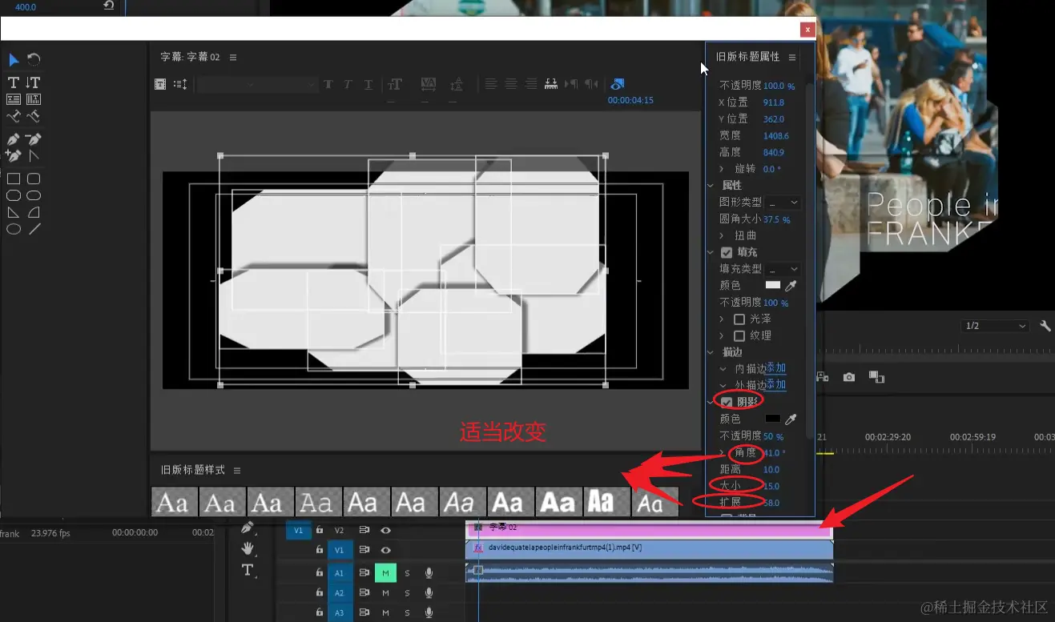Pick the shadow color eyedropper
Image resolution: width=1055 pixels, height=622 pixels.
791,419
